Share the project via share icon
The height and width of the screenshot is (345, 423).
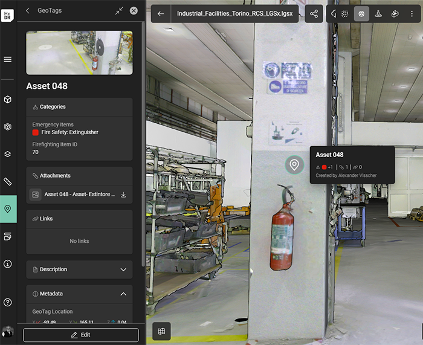(314, 13)
